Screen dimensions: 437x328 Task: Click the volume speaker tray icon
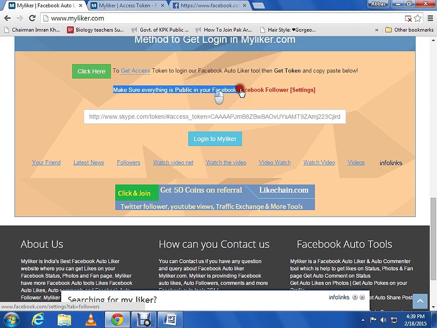pyautogui.click(x=383, y=320)
